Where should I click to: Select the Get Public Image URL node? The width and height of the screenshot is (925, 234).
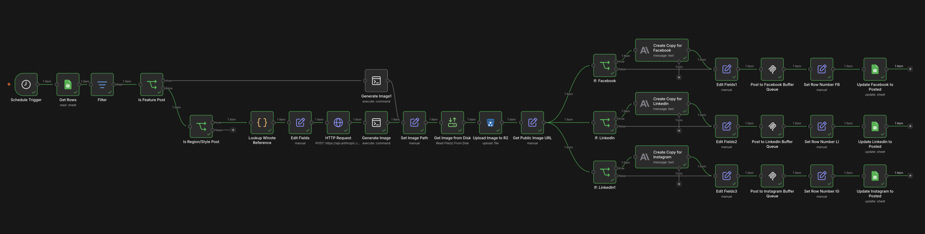(x=532, y=122)
